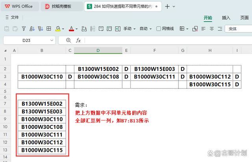The width and height of the screenshot is (252, 162).
Task: Click the unsaved dot on document tab
Action: pyautogui.click(x=157, y=6)
